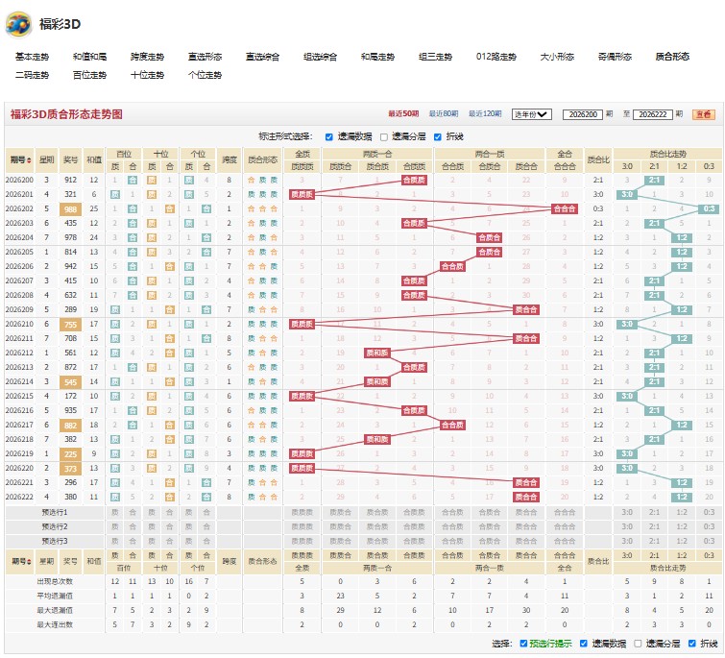725x658 pixels.
Task: Click the red 质质质 badge in row 2026201
Action: tap(302, 195)
